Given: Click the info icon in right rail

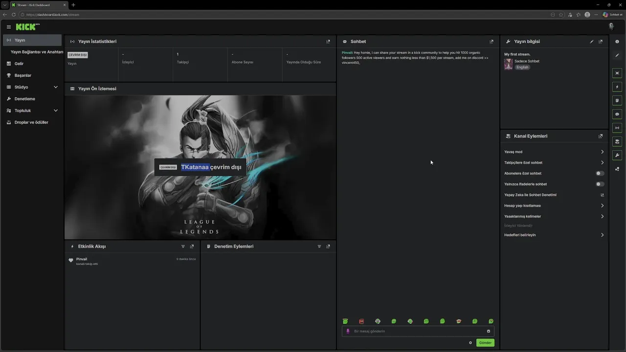Looking at the screenshot, I should (617, 42).
